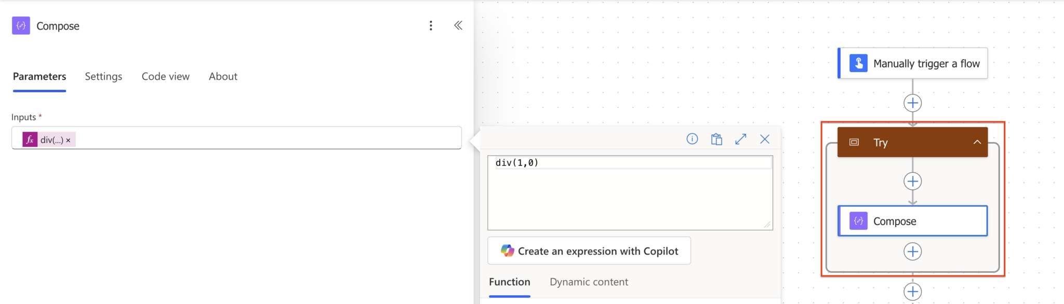Remove the div(...) expression token
Image resolution: width=1064 pixels, height=304 pixels.
68,140
